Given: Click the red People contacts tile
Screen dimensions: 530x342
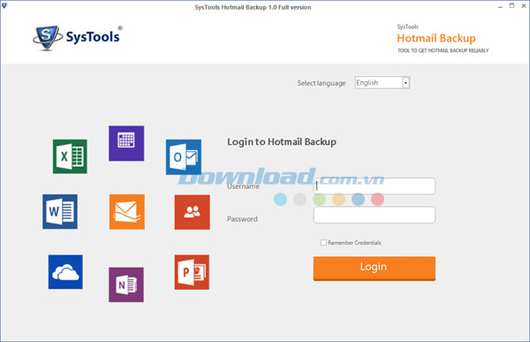Looking at the screenshot, I should [x=192, y=212].
